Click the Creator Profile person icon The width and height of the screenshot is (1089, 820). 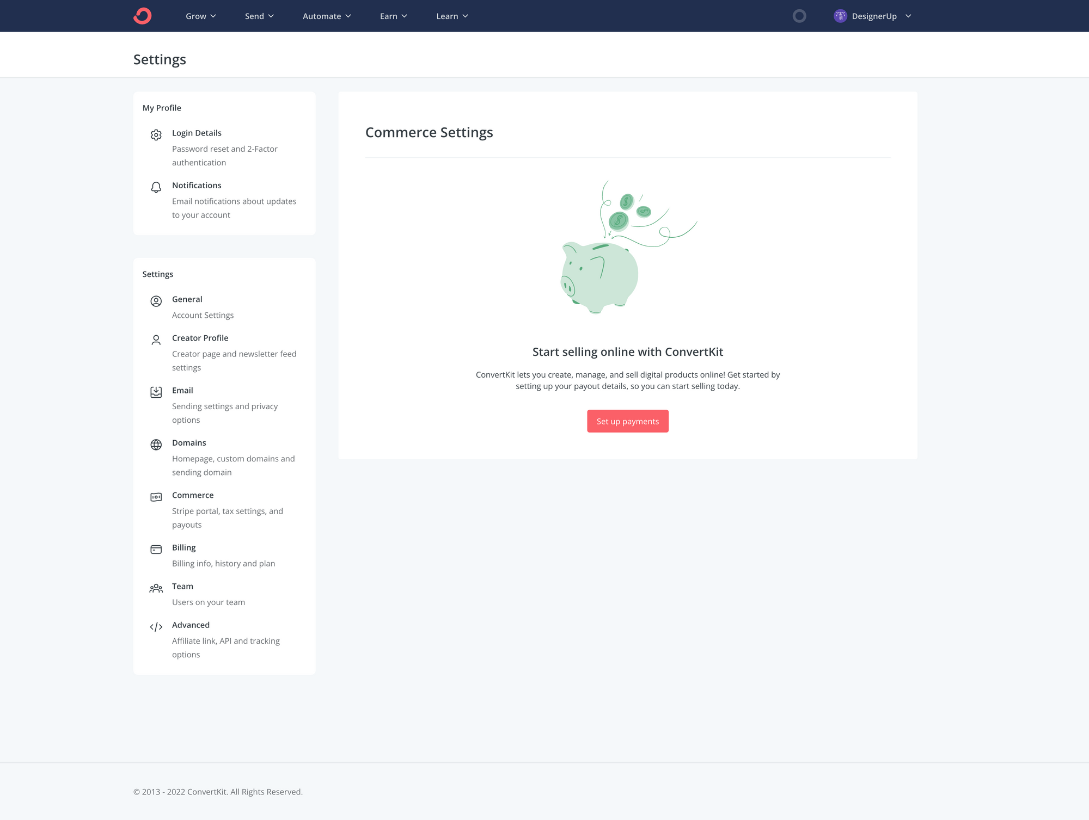pos(156,340)
